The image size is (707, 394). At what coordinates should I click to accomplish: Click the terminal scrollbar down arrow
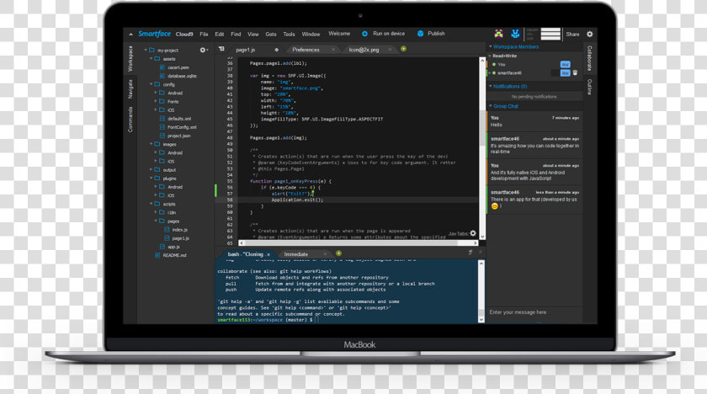[481, 319]
